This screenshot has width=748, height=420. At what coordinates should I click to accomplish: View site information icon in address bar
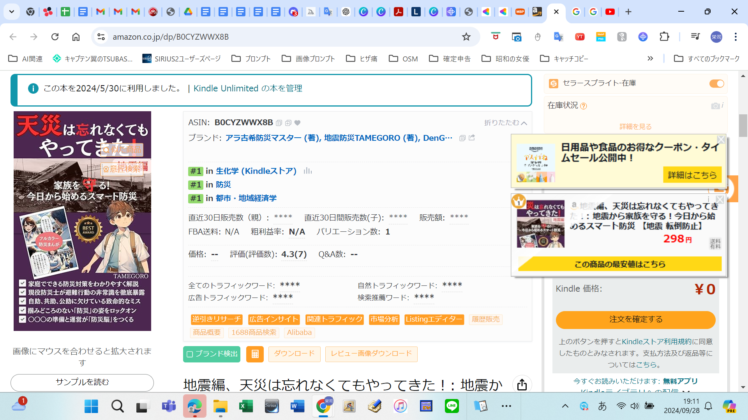(101, 37)
